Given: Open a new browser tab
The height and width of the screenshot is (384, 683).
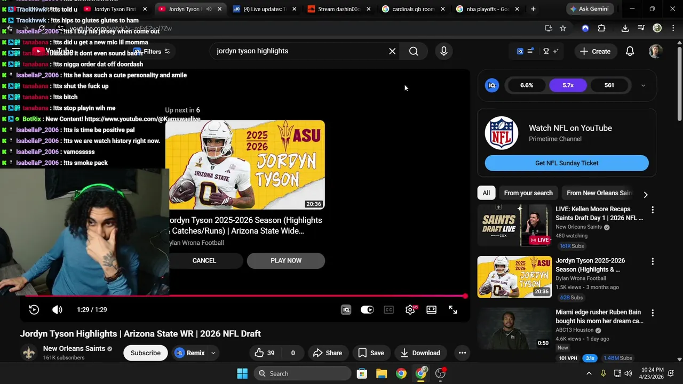Looking at the screenshot, I should point(533,9).
